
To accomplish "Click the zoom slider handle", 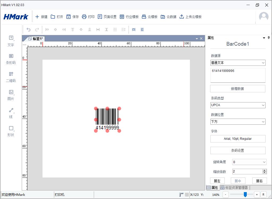I will [x=245, y=194].
